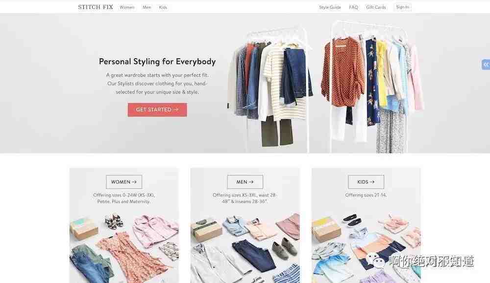490x283 pixels.
Task: Open the Women navigation menu
Action: coord(127,7)
